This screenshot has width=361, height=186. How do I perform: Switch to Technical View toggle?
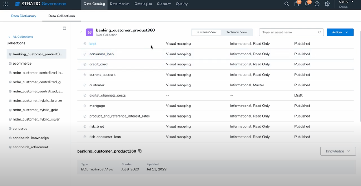[237, 32]
